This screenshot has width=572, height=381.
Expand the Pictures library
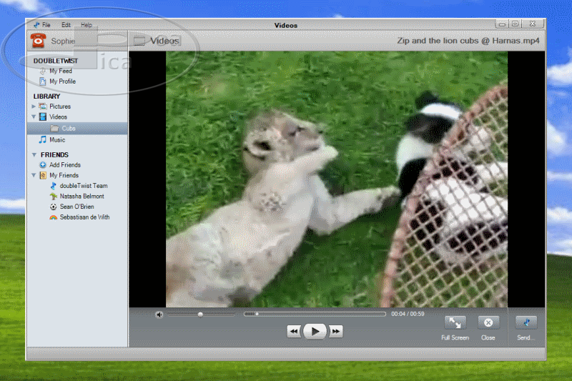[33, 107]
